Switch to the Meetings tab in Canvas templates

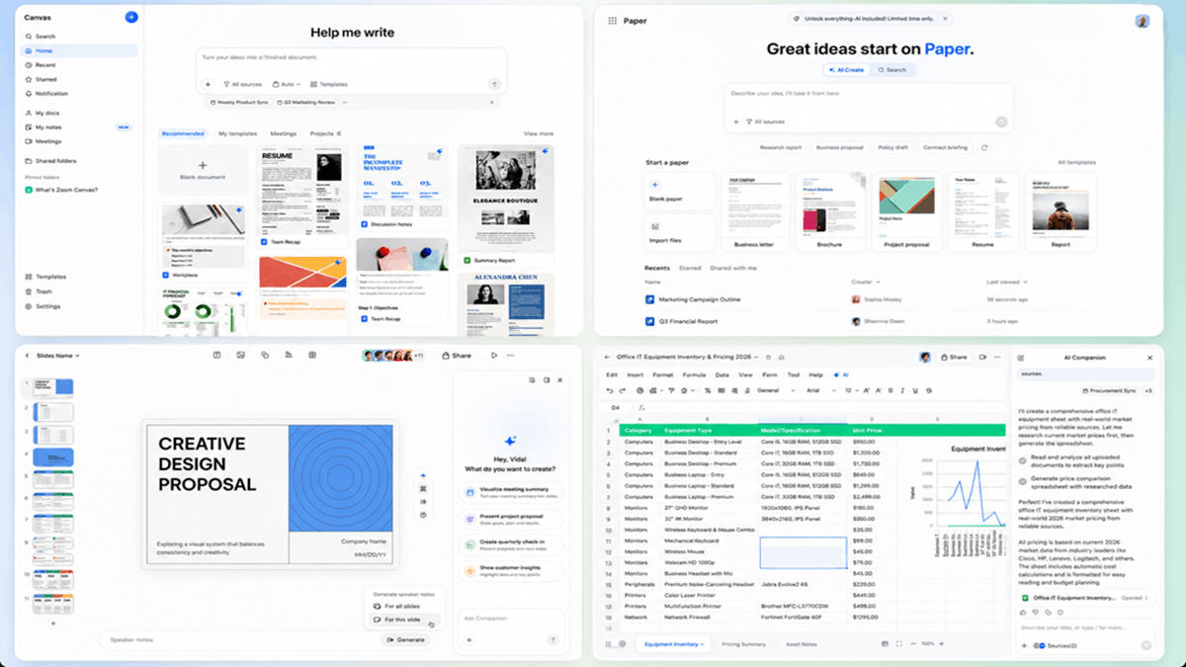point(283,133)
